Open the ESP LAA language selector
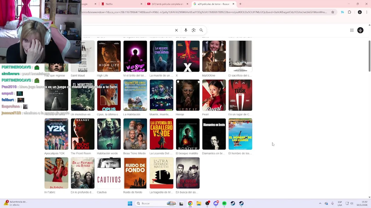The height and width of the screenshot is (208, 371). (x=340, y=203)
